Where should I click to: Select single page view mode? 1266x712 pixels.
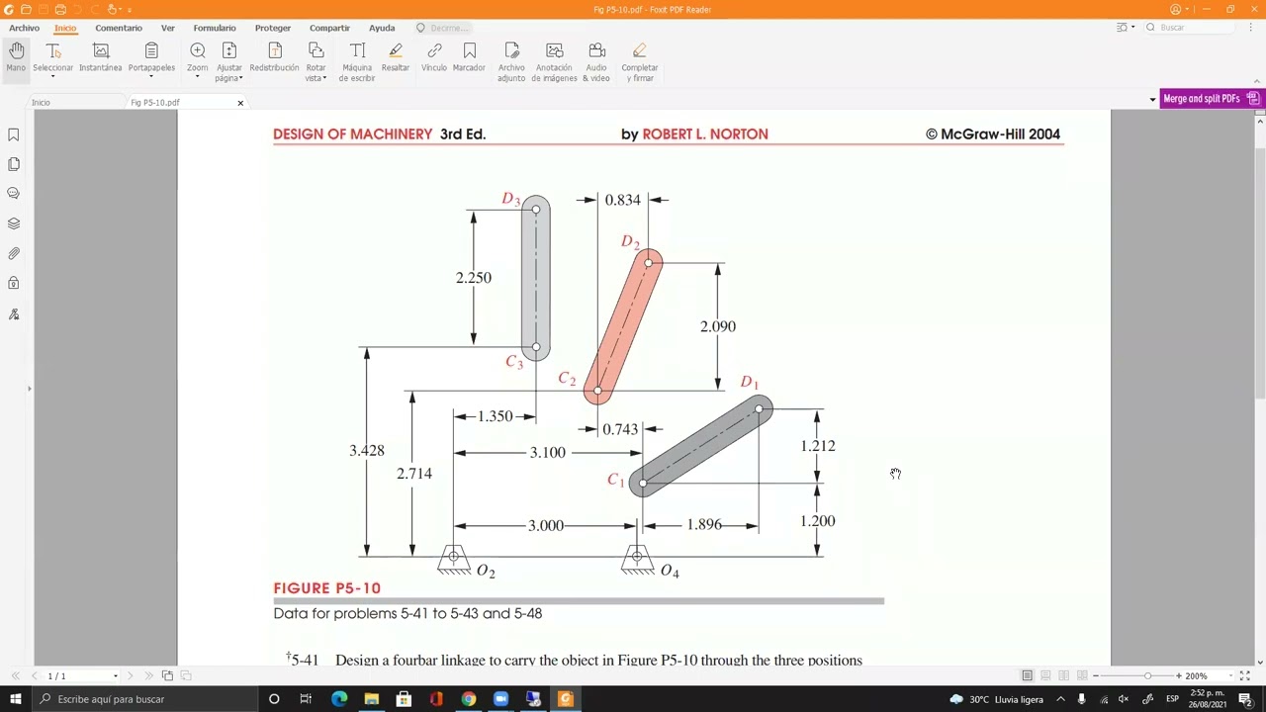pyautogui.click(x=1027, y=675)
